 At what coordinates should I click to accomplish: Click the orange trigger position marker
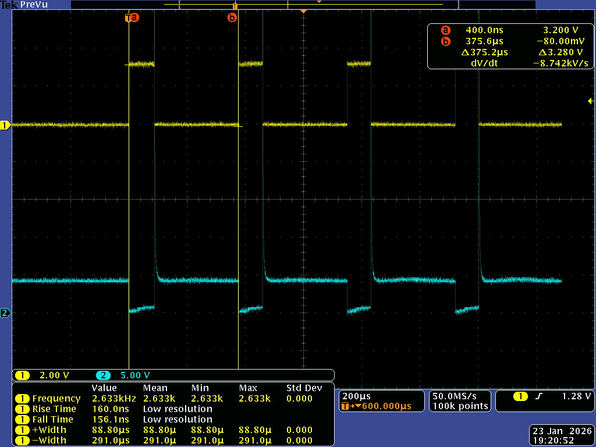(303, 12)
